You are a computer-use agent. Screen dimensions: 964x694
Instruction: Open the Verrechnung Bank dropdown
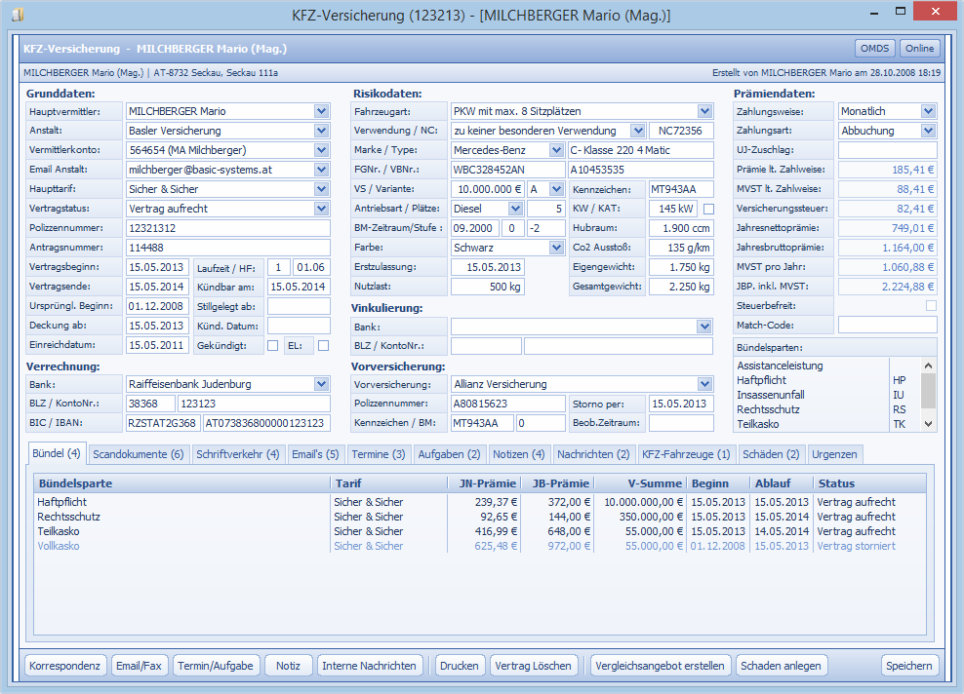click(321, 384)
